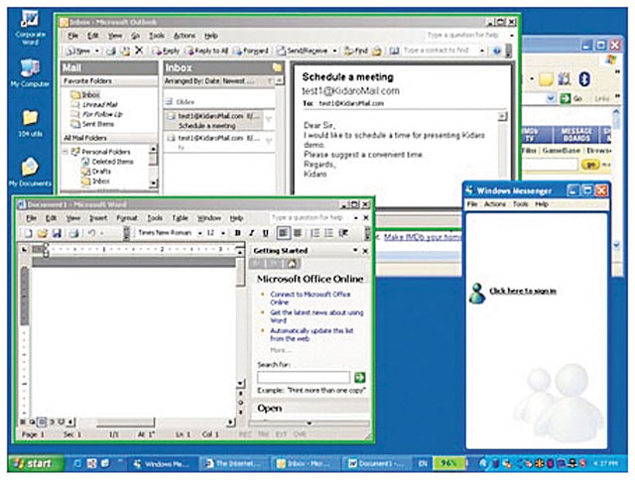Open My Documents desktop icon

pos(30,173)
